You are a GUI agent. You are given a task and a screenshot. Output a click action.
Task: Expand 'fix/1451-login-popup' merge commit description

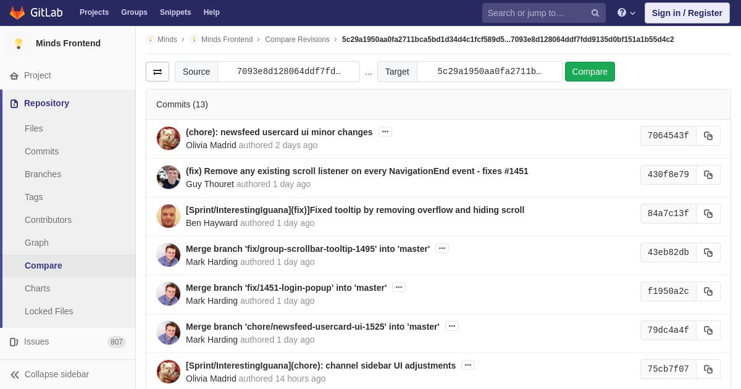[399, 287]
